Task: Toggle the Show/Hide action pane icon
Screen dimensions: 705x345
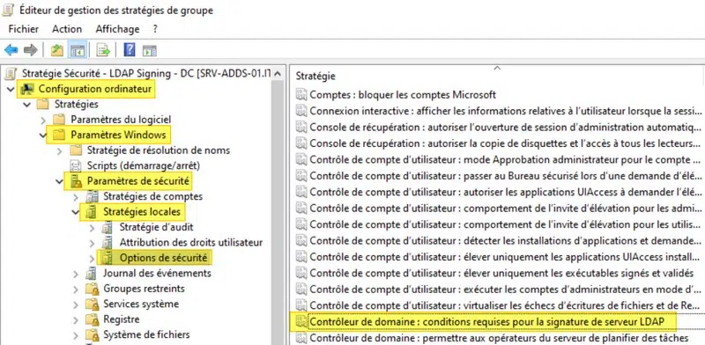Action: [149, 50]
